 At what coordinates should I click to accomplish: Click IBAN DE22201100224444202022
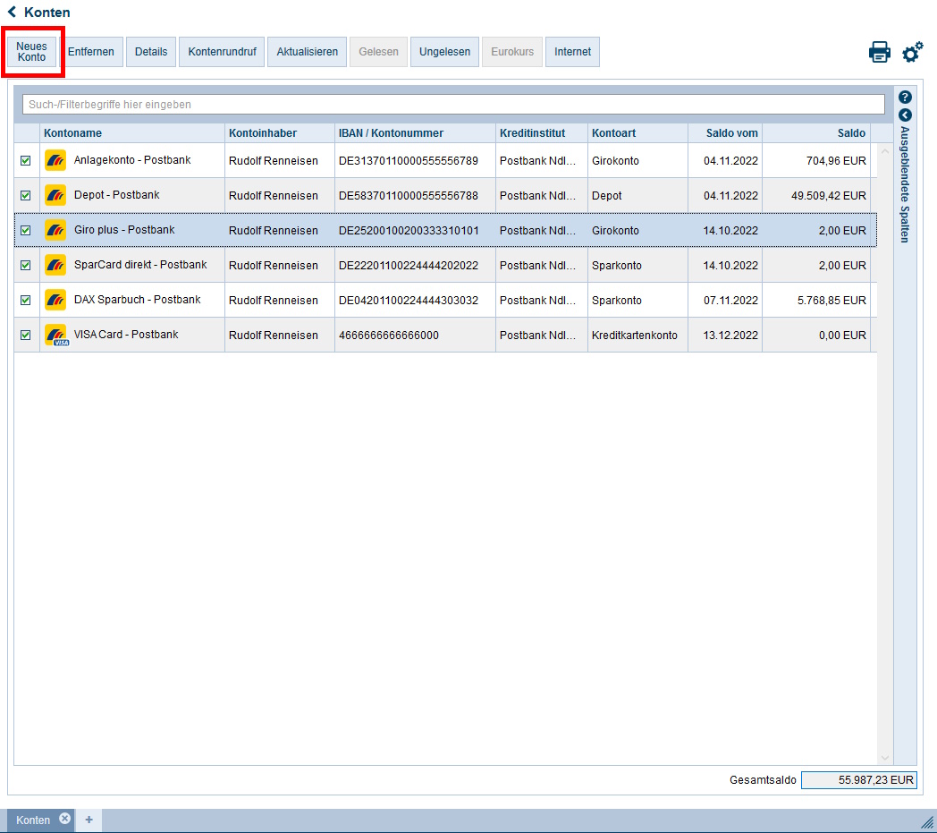click(408, 266)
